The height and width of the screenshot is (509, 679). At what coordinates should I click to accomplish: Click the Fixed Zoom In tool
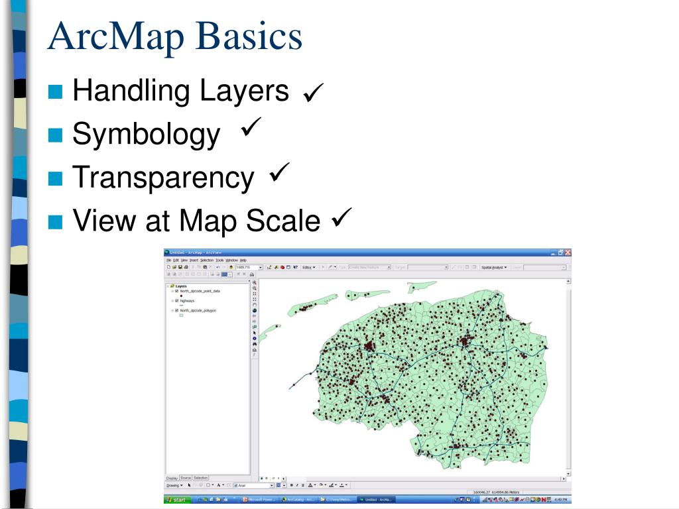tap(255, 294)
